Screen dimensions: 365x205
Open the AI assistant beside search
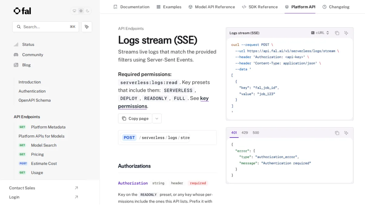pos(87,27)
